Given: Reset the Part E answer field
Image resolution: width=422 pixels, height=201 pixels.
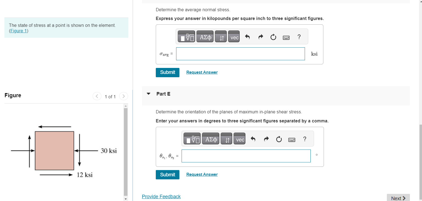Looking at the screenshot, I should (279, 139).
